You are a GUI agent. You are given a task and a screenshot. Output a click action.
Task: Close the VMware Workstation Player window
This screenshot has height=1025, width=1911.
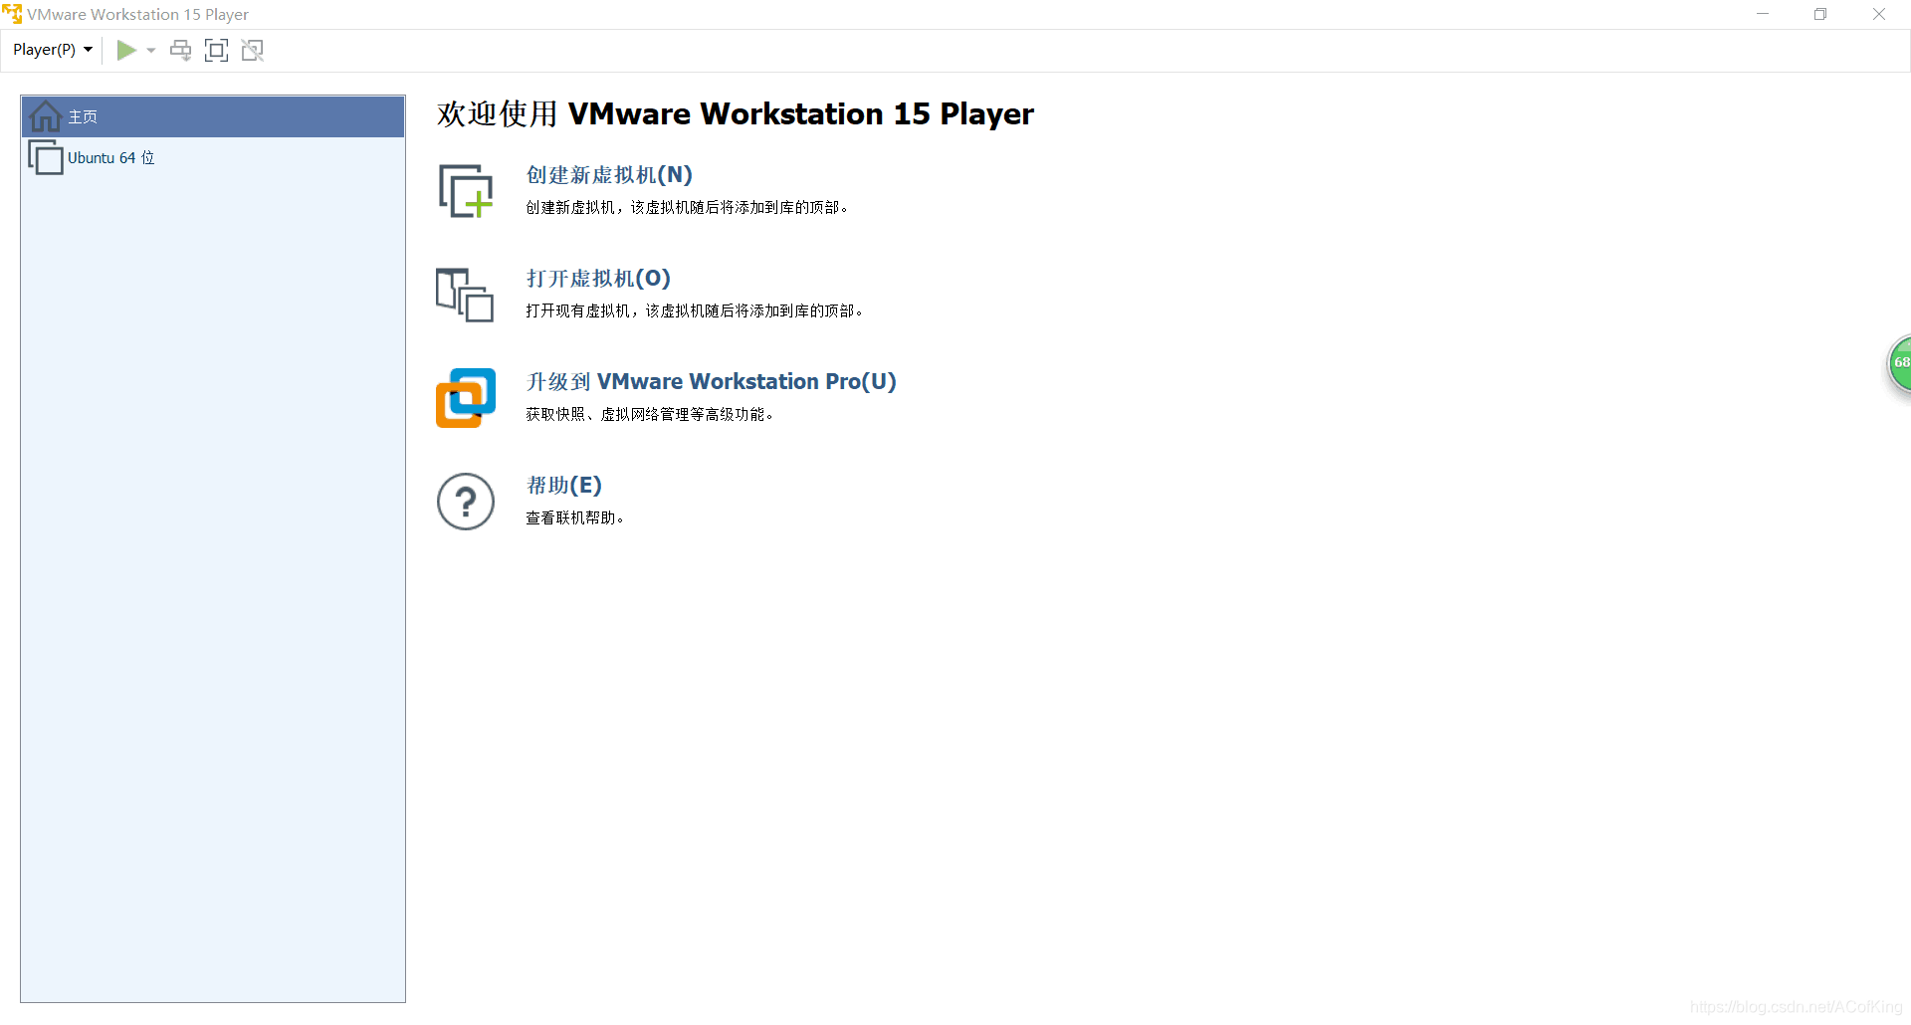(x=1879, y=14)
